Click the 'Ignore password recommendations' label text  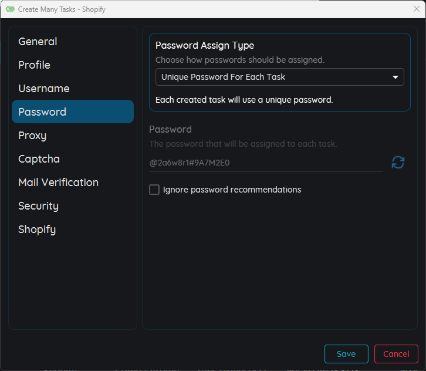[232, 190]
